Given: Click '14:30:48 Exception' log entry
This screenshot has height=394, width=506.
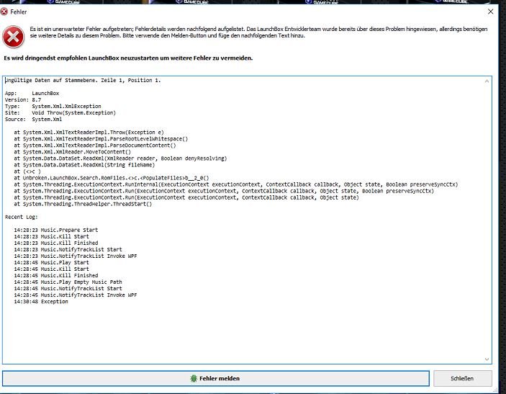Looking at the screenshot, I should pyautogui.click(x=41, y=302).
